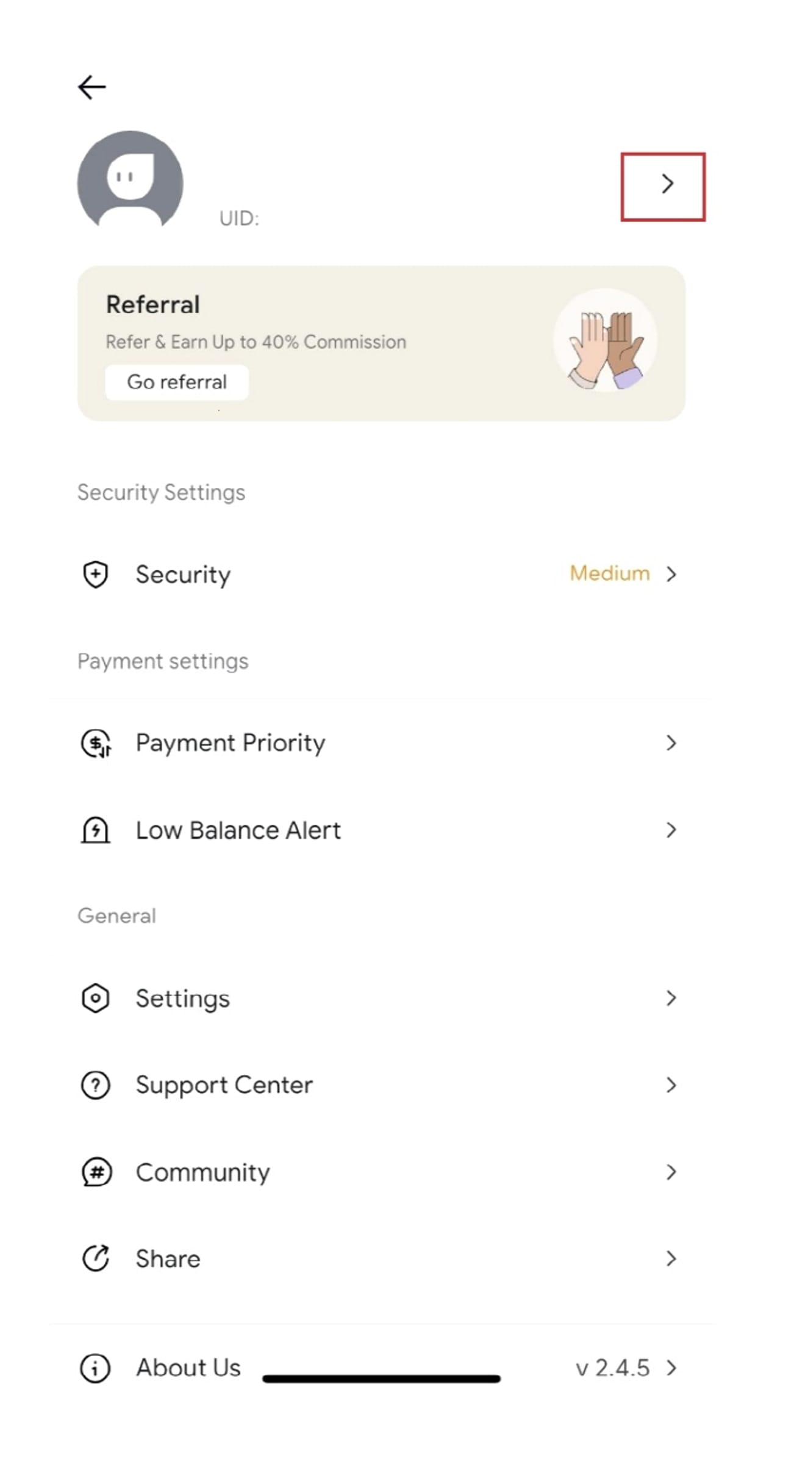This screenshot has height=1478, width=805.
Task: Click the Security shield icon
Action: (x=95, y=575)
